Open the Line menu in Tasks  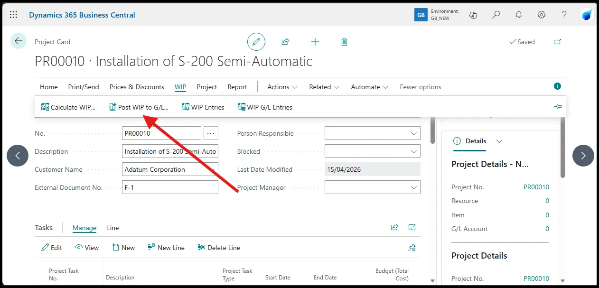113,228
